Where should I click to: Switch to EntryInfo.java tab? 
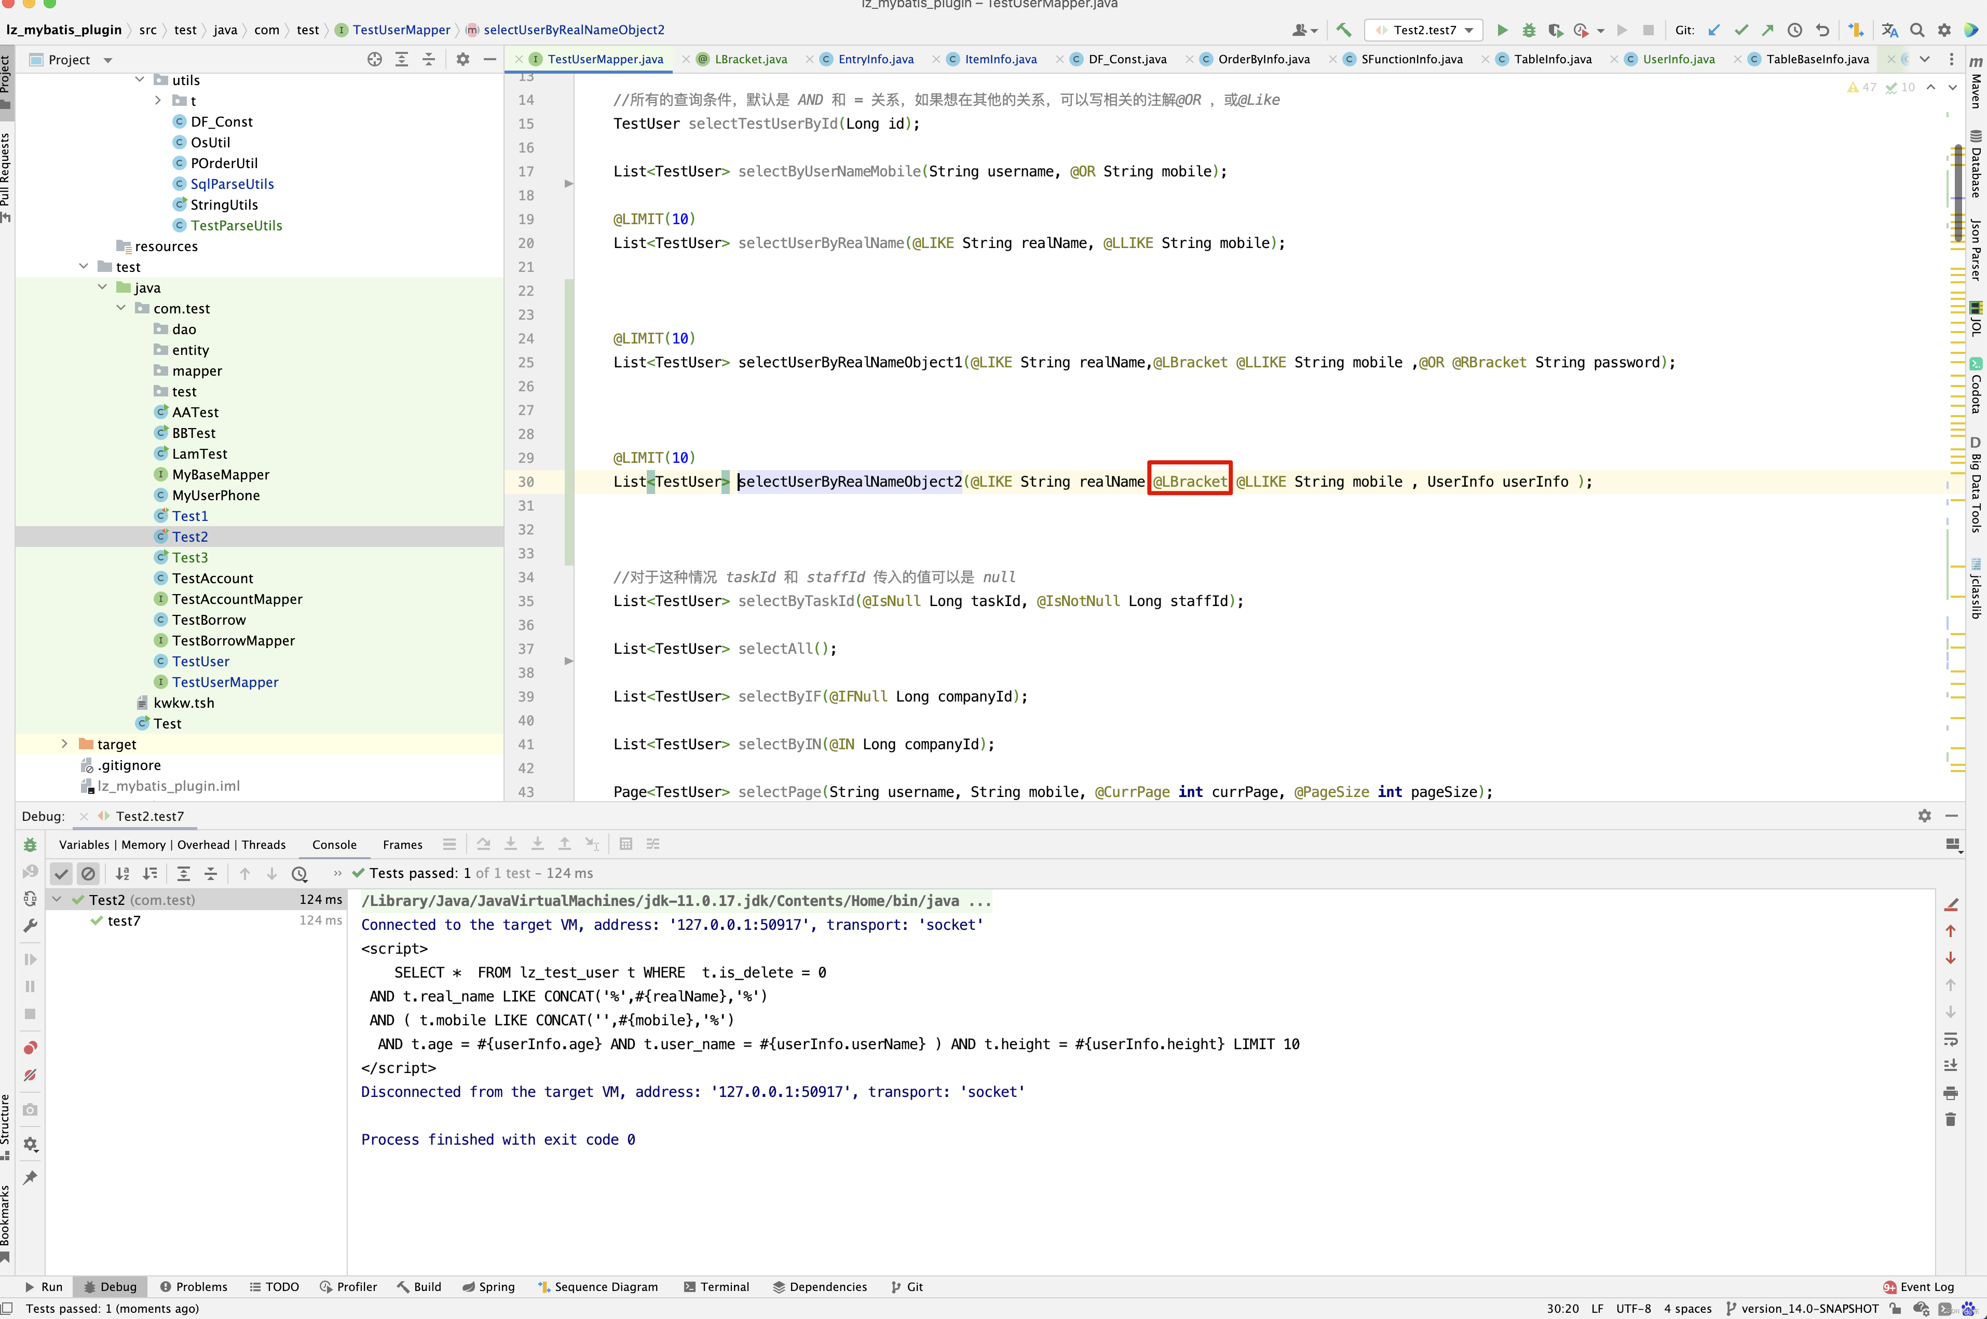pos(875,59)
